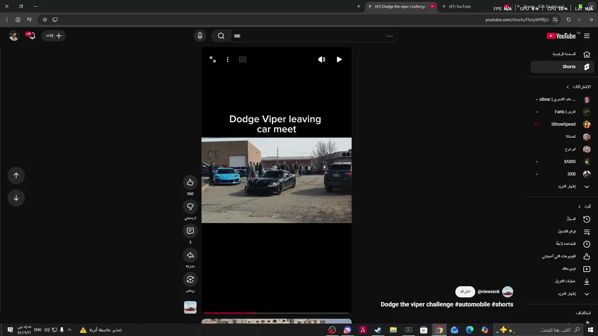598x336 pixels.
Task: Share this Short
Action: point(190,255)
